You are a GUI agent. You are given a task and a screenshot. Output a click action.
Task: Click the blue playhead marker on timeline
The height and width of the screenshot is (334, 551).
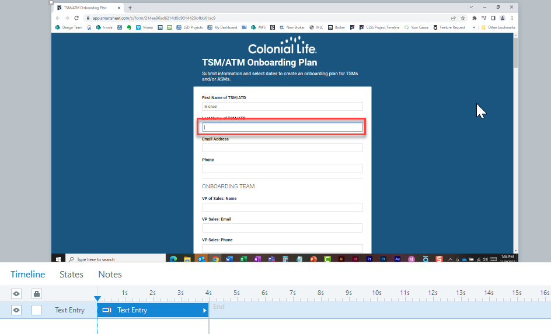click(97, 298)
